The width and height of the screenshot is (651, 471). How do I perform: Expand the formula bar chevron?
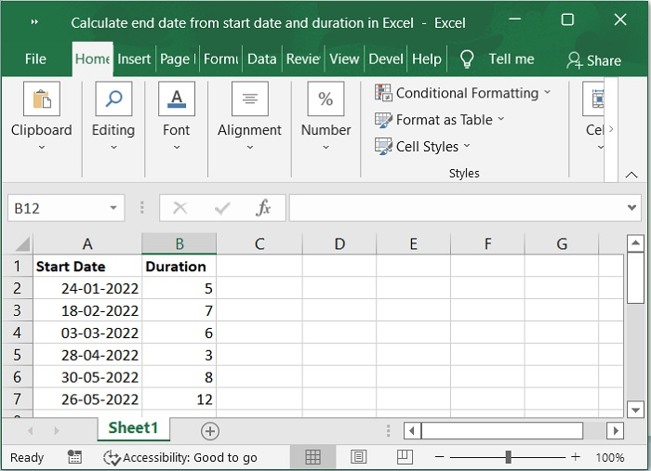pos(631,208)
